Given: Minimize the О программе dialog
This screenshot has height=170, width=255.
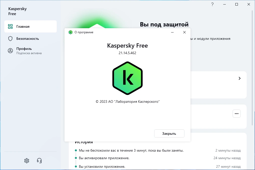Looking at the screenshot, I should (172, 32).
